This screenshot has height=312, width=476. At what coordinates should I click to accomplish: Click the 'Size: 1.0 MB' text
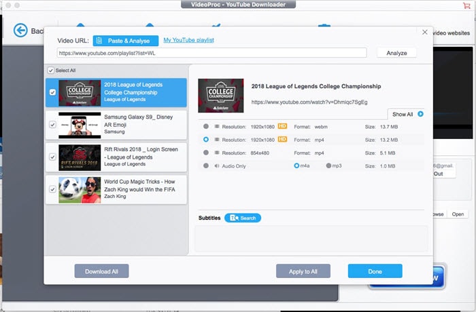(380, 166)
